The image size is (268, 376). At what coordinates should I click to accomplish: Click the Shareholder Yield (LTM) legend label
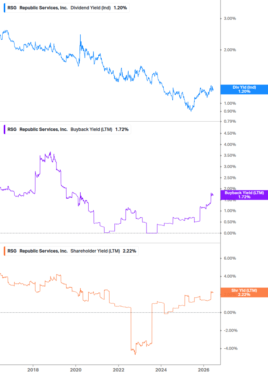pyautogui.click(x=95, y=251)
